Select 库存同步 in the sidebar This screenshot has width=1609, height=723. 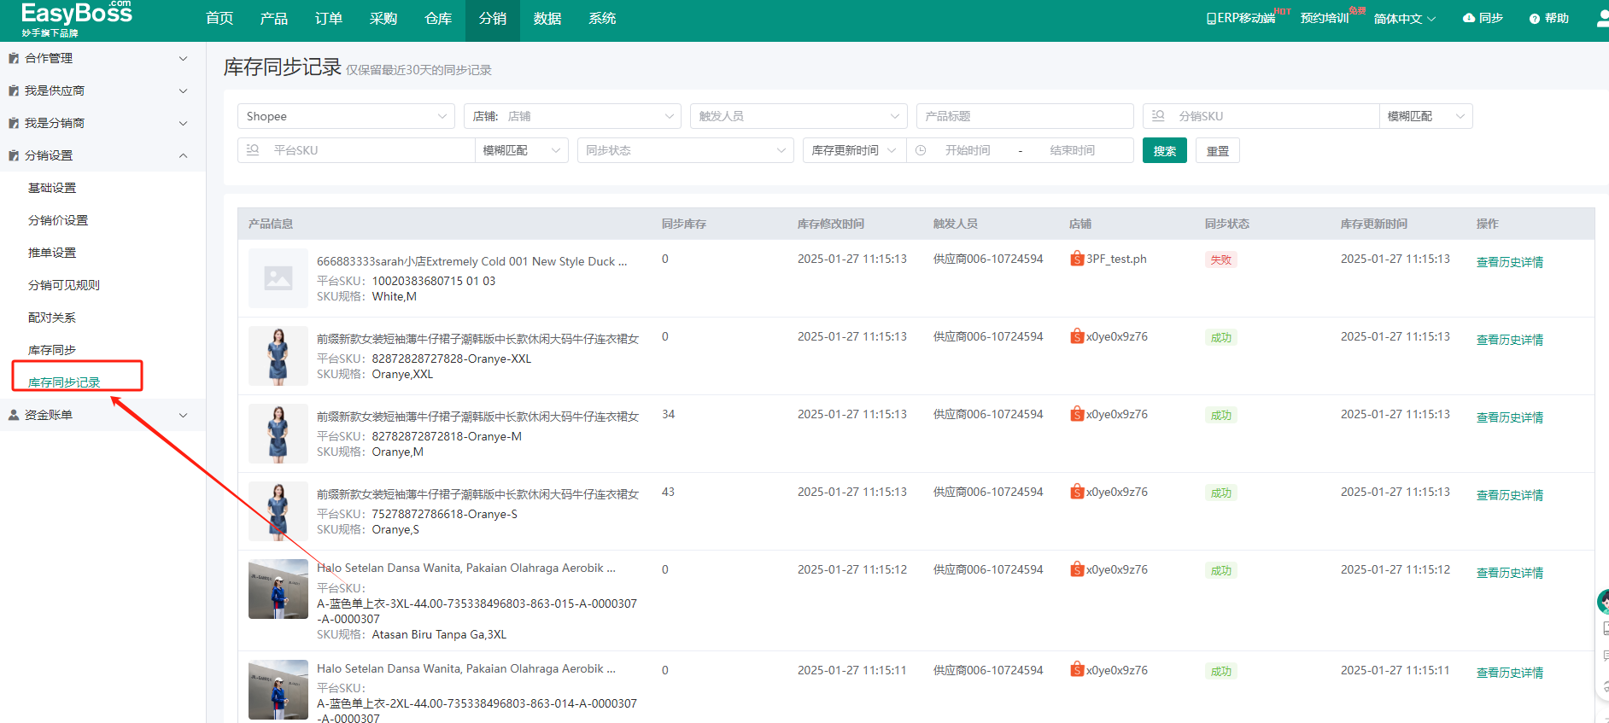(52, 350)
